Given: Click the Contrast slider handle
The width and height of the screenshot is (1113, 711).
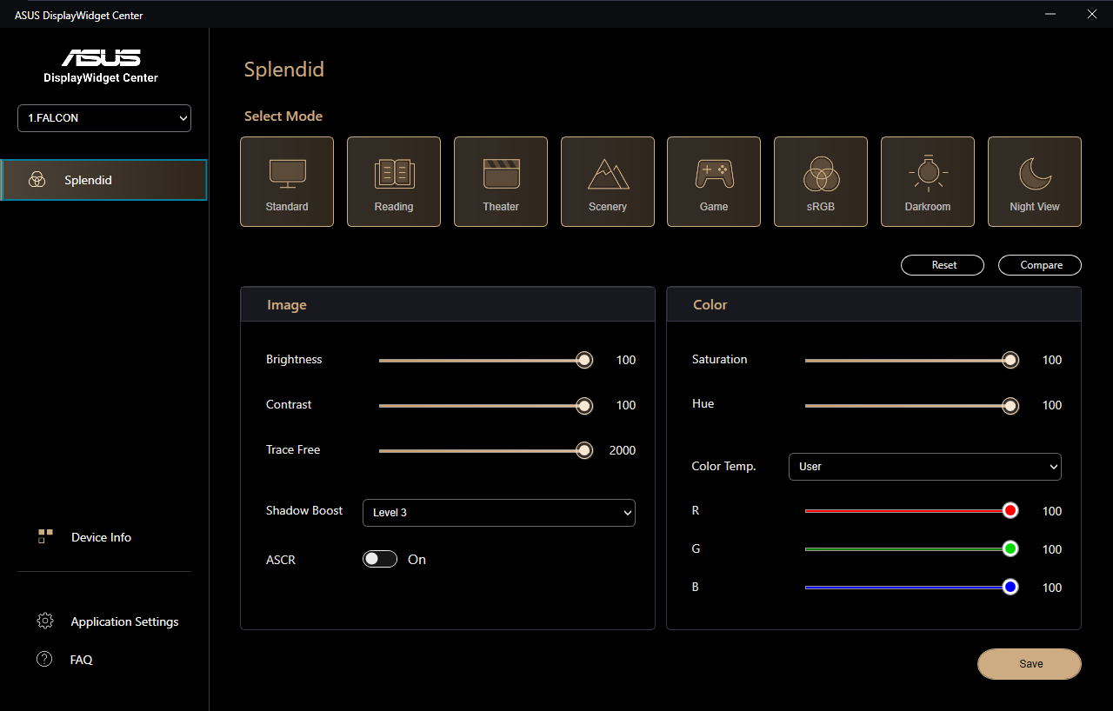Looking at the screenshot, I should coord(584,405).
